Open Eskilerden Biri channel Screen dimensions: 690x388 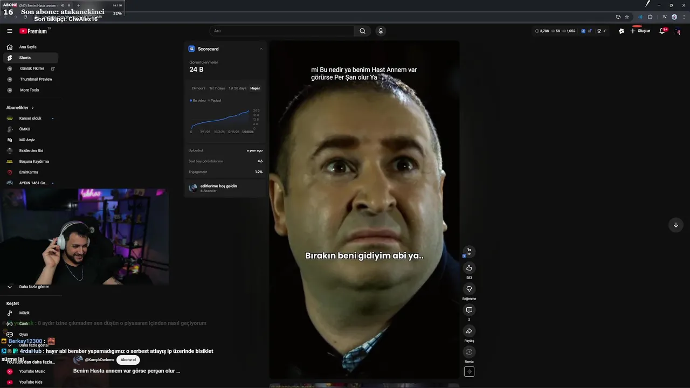tap(31, 151)
